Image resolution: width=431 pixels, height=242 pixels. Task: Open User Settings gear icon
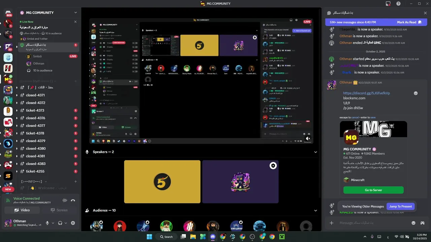click(73, 223)
